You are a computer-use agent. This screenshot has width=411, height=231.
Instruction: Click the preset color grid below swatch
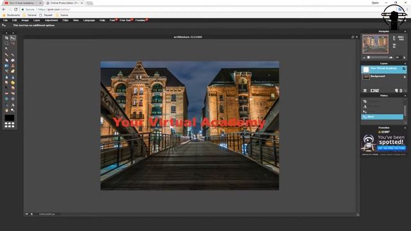(10, 125)
